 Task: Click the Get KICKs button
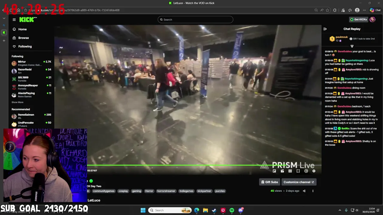(358, 19)
